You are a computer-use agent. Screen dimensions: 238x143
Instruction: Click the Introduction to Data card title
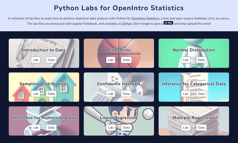click(x=44, y=50)
